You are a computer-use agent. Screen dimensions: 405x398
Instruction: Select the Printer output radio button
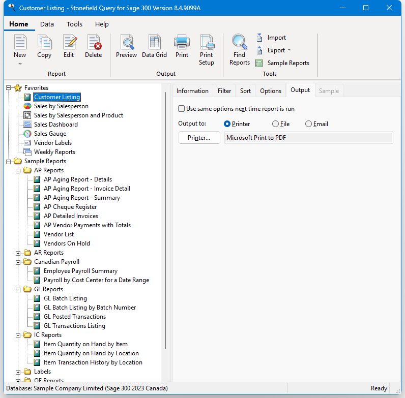227,124
